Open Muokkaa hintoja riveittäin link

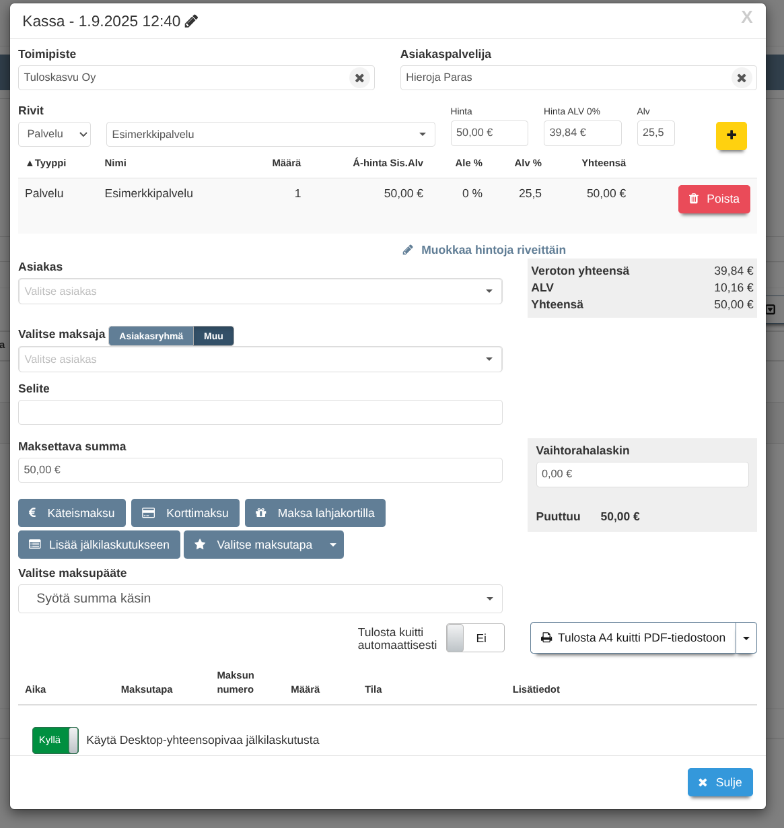(493, 250)
